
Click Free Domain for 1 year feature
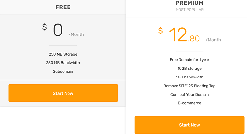coord(189,60)
